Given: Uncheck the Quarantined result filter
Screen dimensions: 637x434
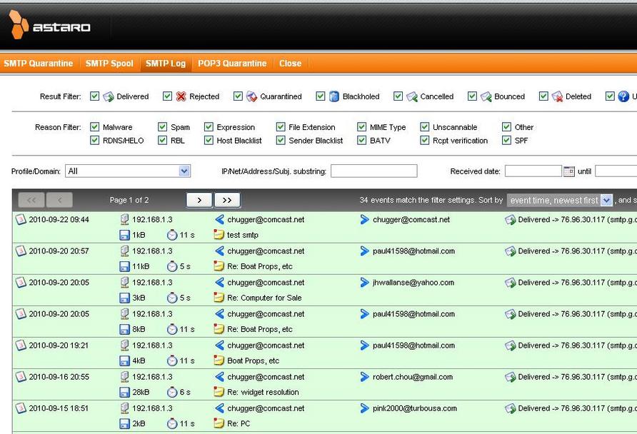Looking at the screenshot, I should 238,96.
